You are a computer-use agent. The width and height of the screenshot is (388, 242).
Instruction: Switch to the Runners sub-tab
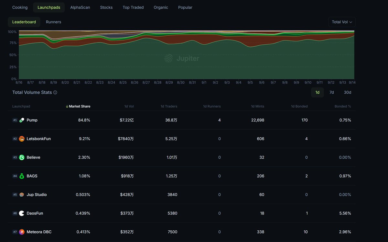pyautogui.click(x=53, y=22)
